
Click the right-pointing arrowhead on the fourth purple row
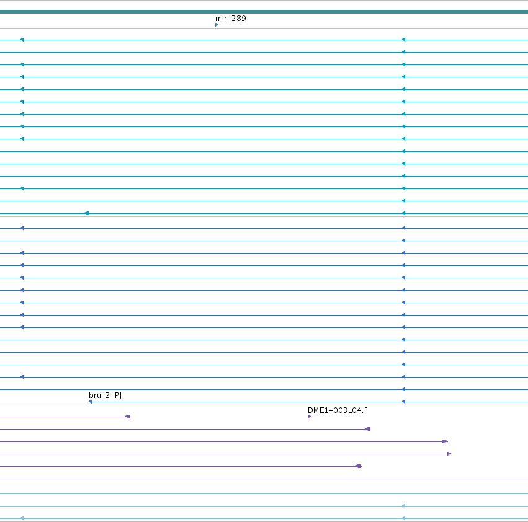[x=449, y=454]
